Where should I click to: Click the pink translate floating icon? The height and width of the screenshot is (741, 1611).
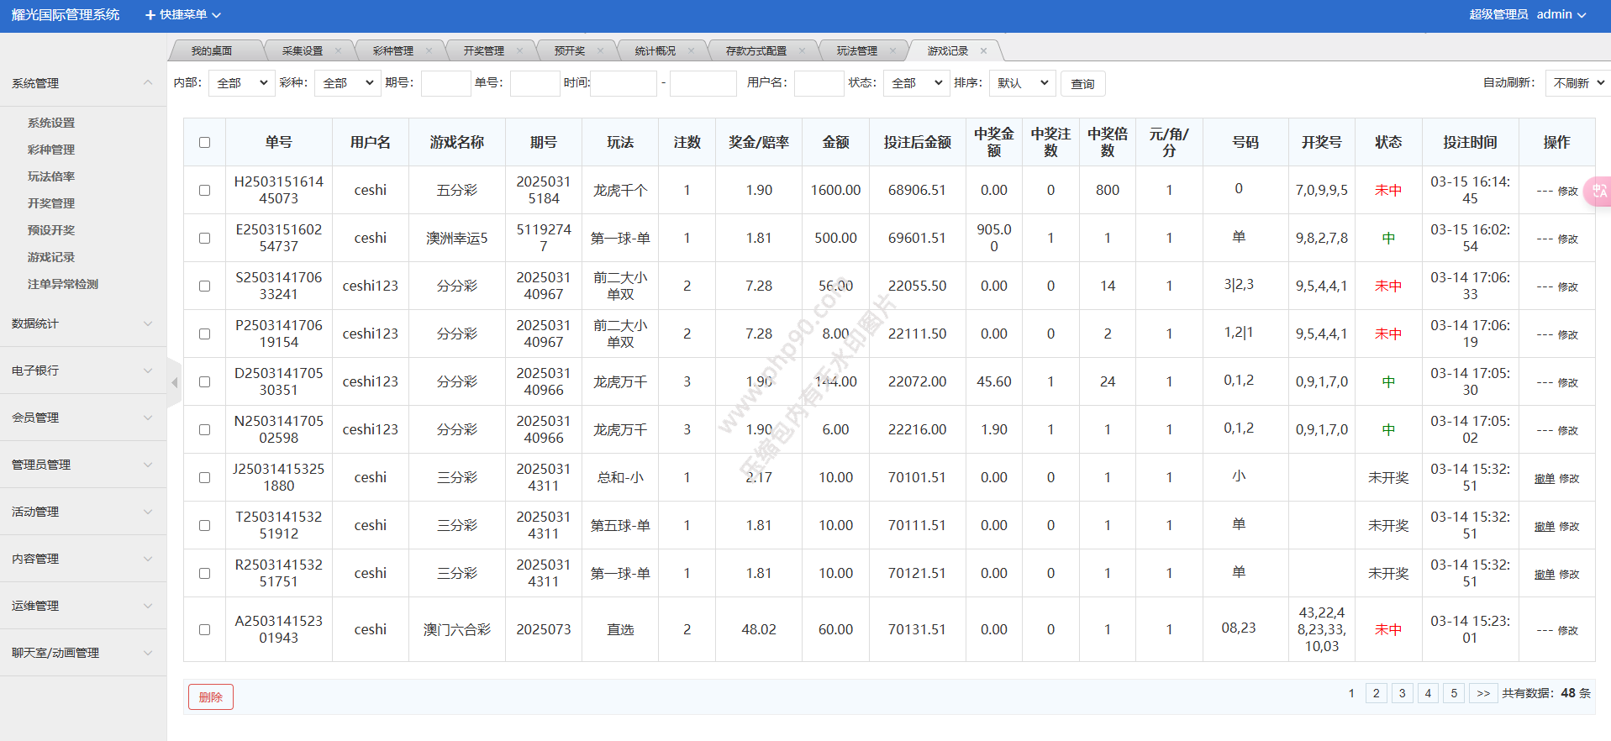(x=1598, y=192)
